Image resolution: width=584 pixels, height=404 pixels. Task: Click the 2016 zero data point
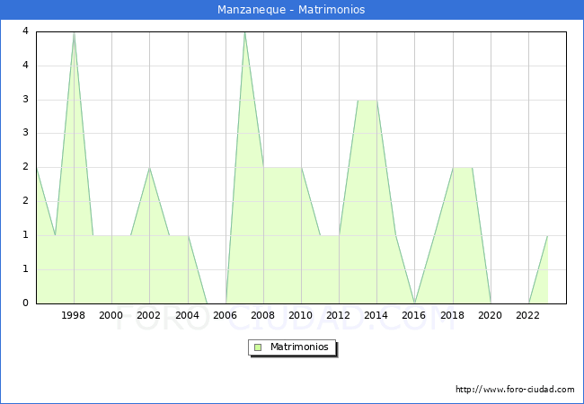pyautogui.click(x=415, y=303)
